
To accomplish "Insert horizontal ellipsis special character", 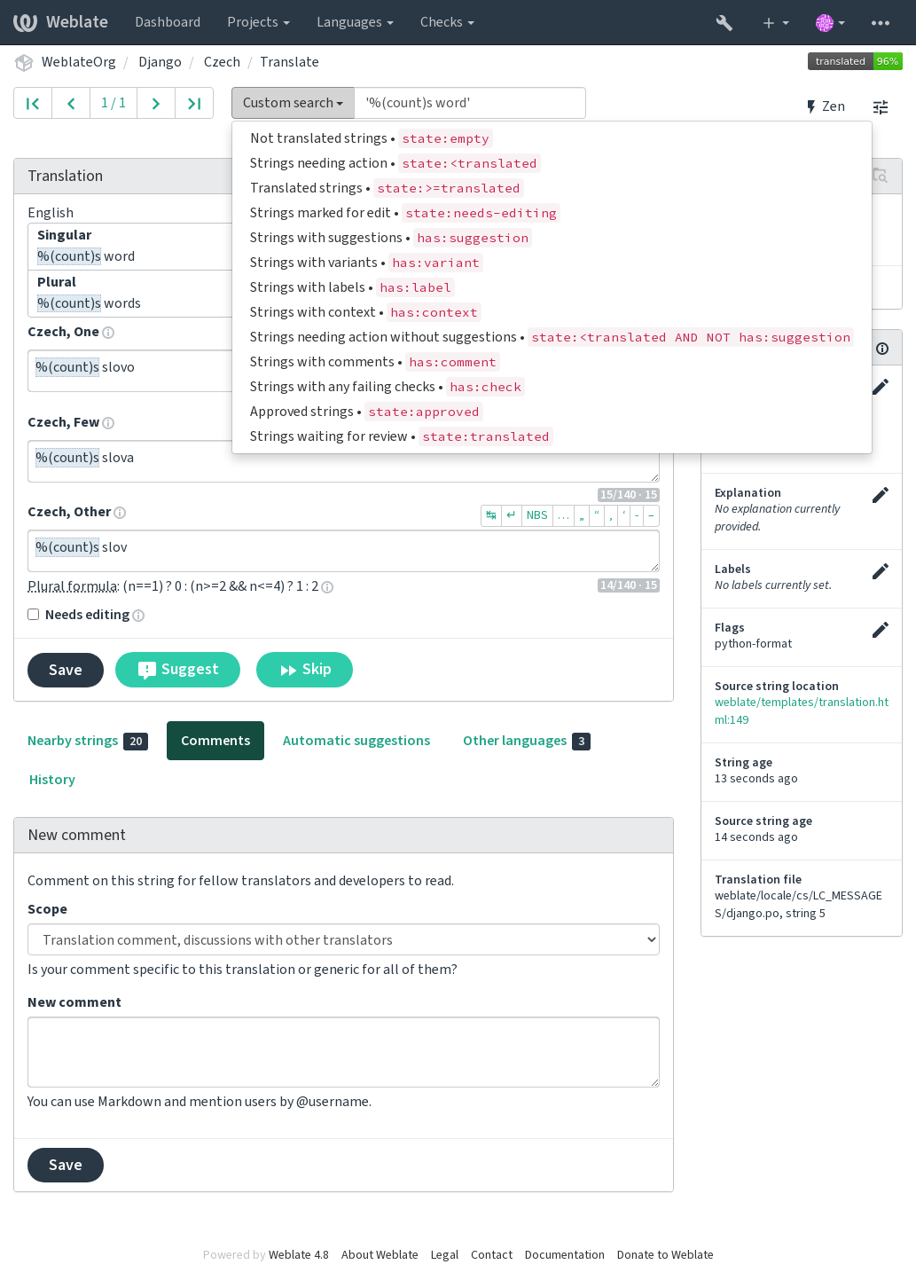I will [563, 515].
